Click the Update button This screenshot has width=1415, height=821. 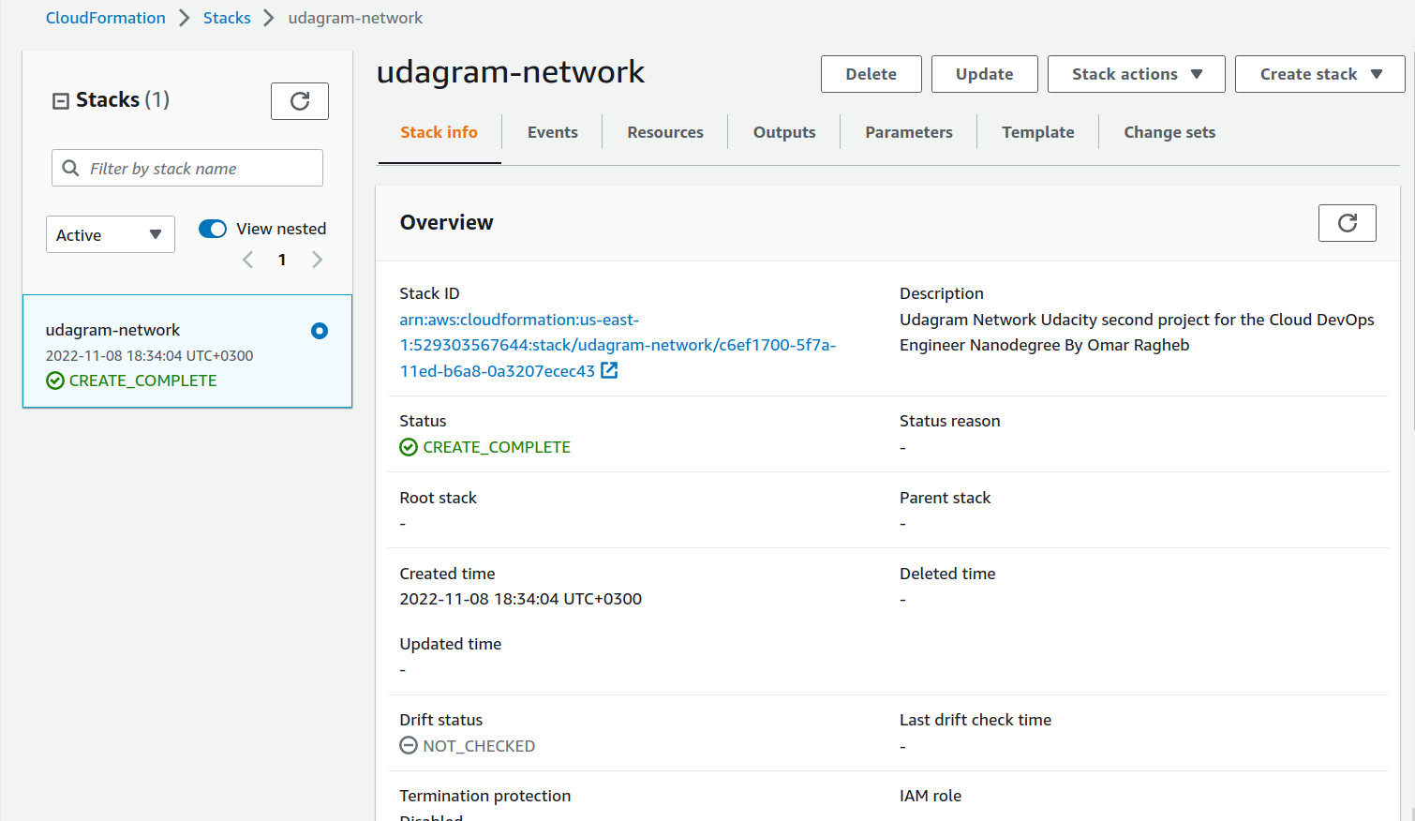point(984,74)
